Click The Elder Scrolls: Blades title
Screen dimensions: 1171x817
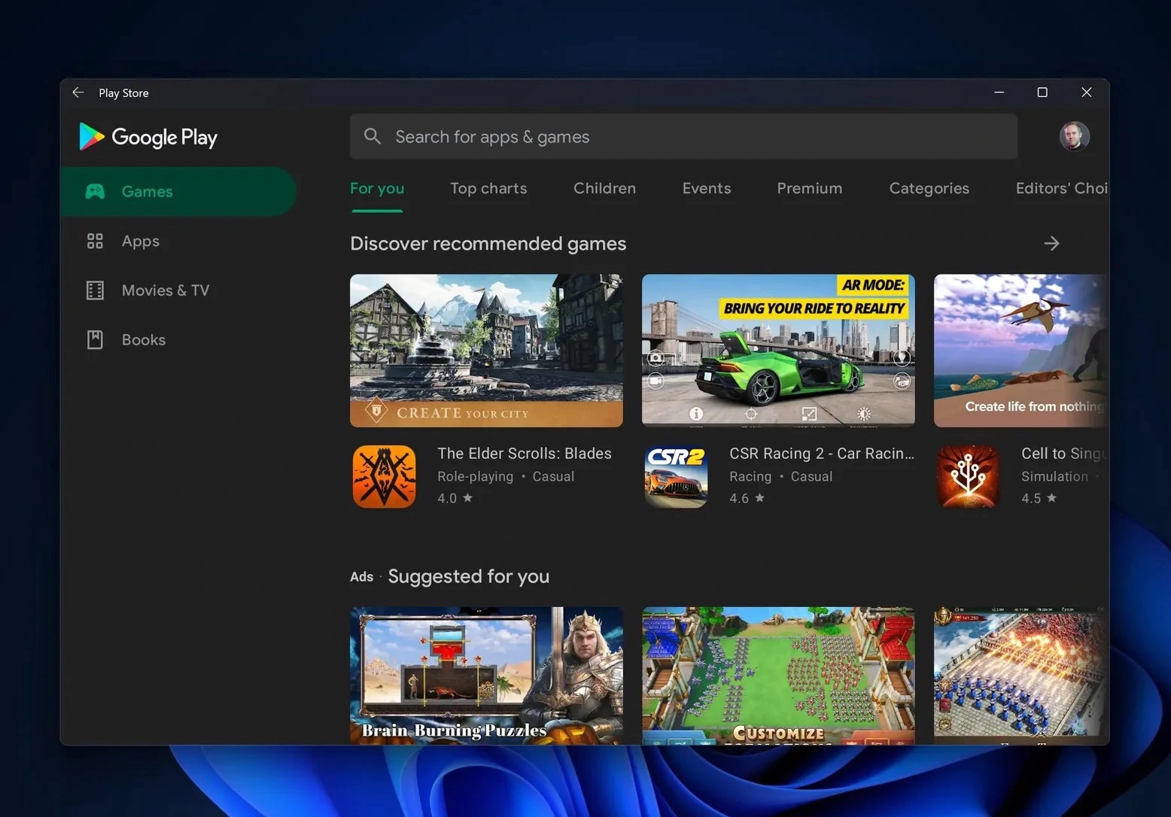525,453
